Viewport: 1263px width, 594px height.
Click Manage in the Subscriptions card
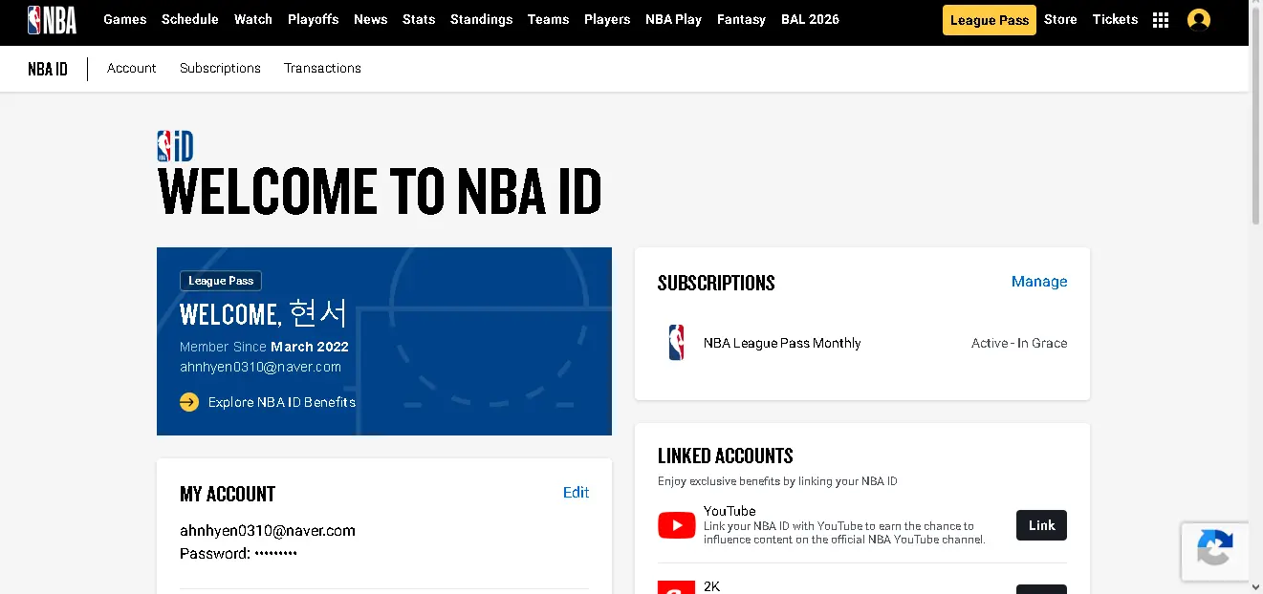[1039, 282]
